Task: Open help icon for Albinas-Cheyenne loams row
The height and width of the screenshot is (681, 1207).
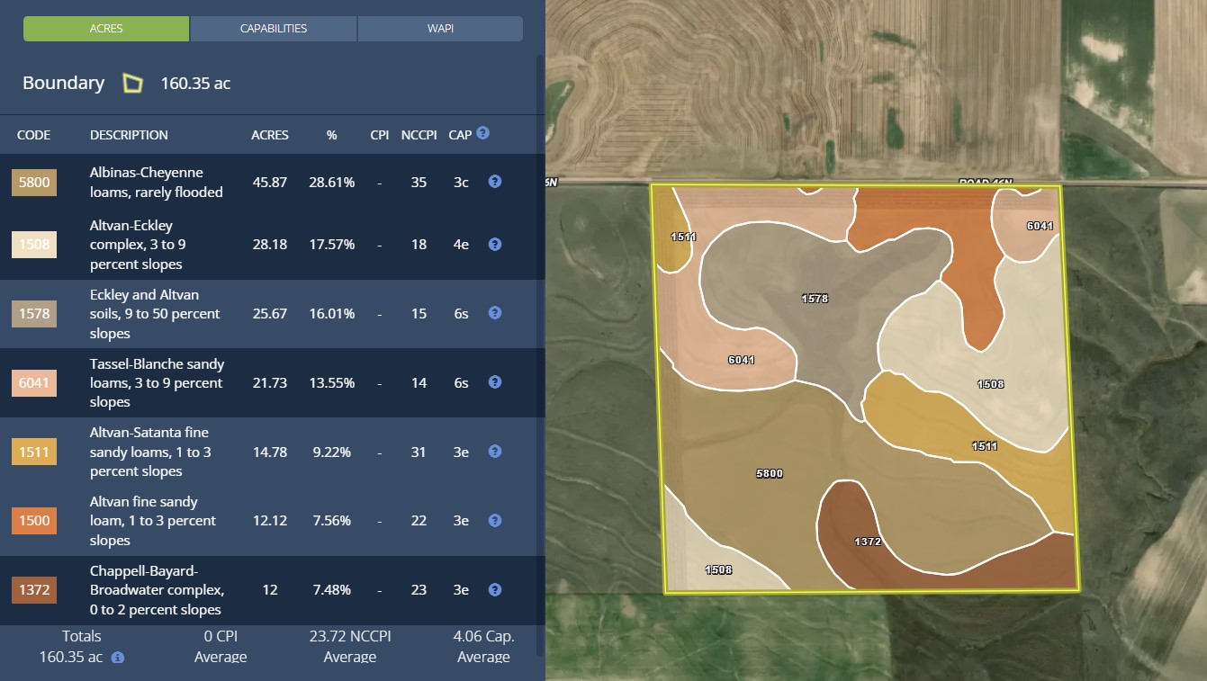Action: click(x=494, y=182)
